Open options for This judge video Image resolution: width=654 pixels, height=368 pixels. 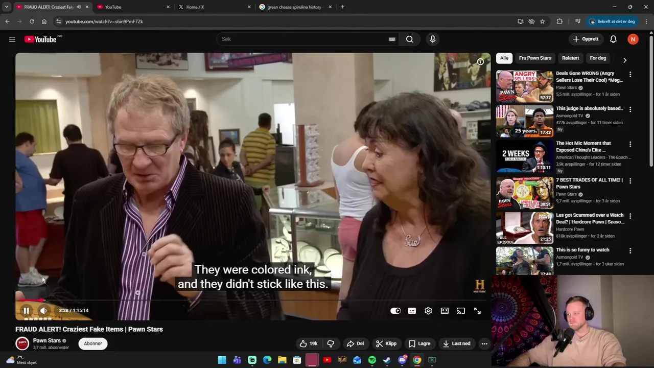point(630,109)
